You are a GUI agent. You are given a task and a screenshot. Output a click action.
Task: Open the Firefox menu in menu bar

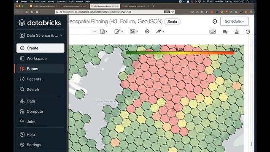point(24,2)
